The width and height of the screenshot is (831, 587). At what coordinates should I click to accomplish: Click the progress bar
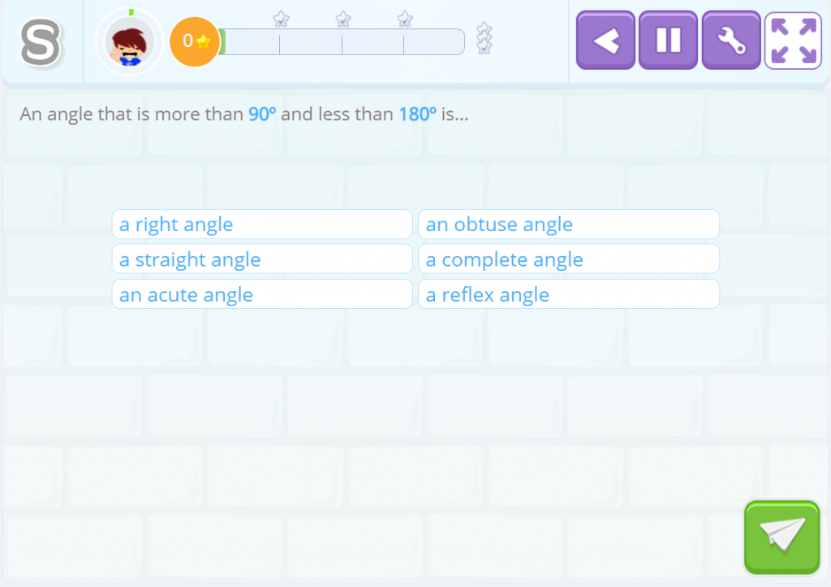[345, 42]
